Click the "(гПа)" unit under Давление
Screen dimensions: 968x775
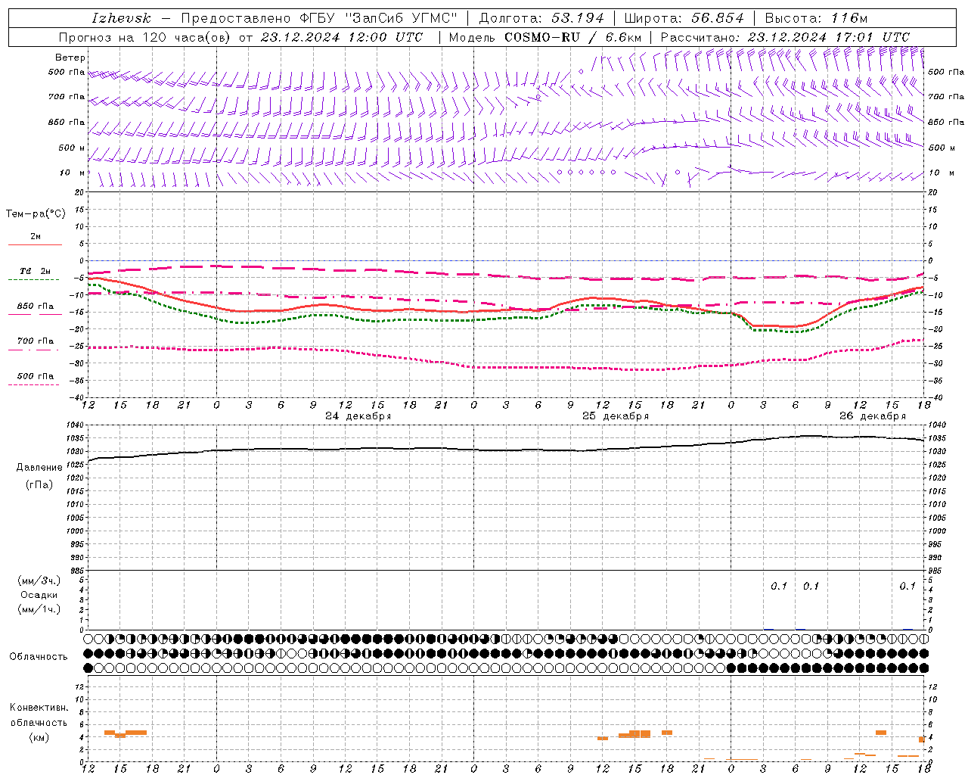click(39, 485)
